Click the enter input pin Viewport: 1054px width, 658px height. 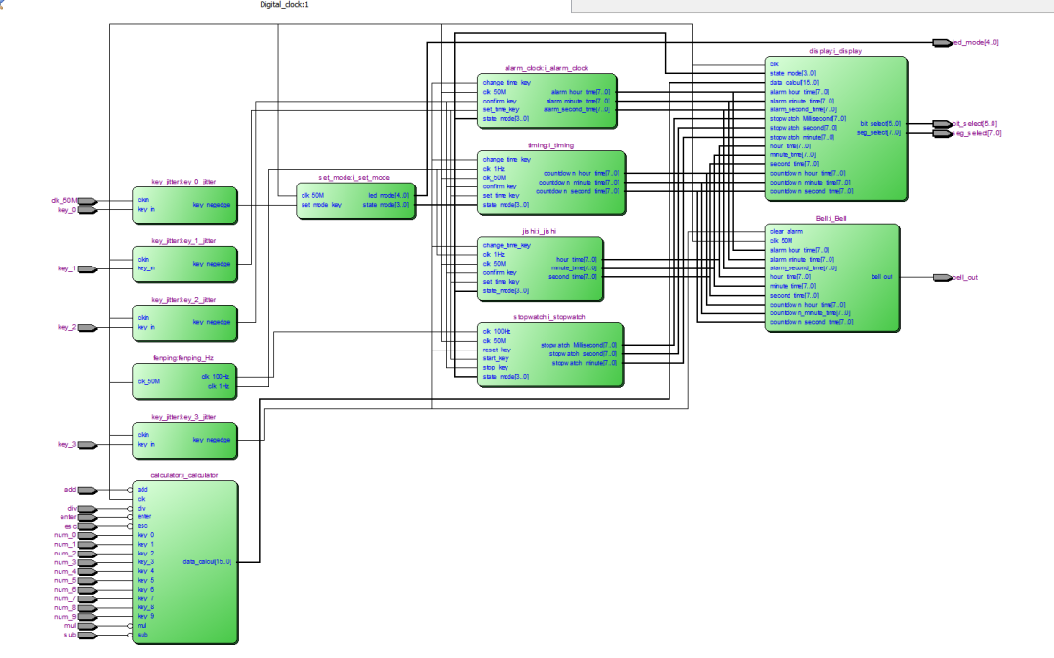coord(87,517)
